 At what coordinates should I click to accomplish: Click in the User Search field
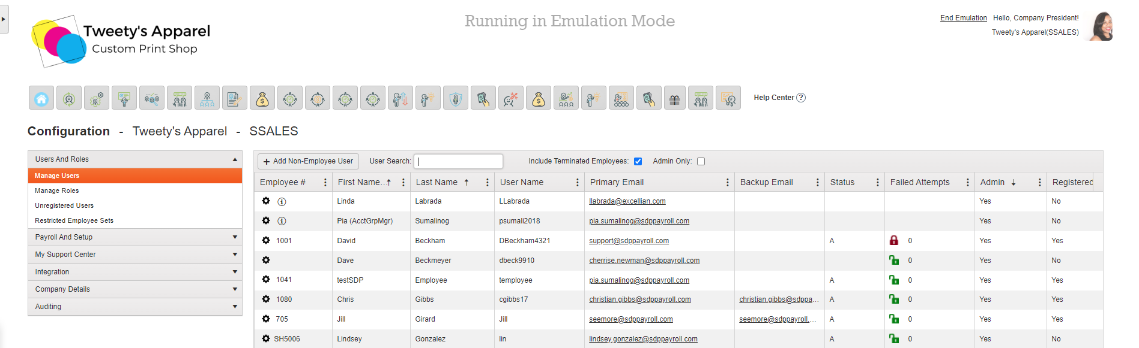(x=459, y=161)
